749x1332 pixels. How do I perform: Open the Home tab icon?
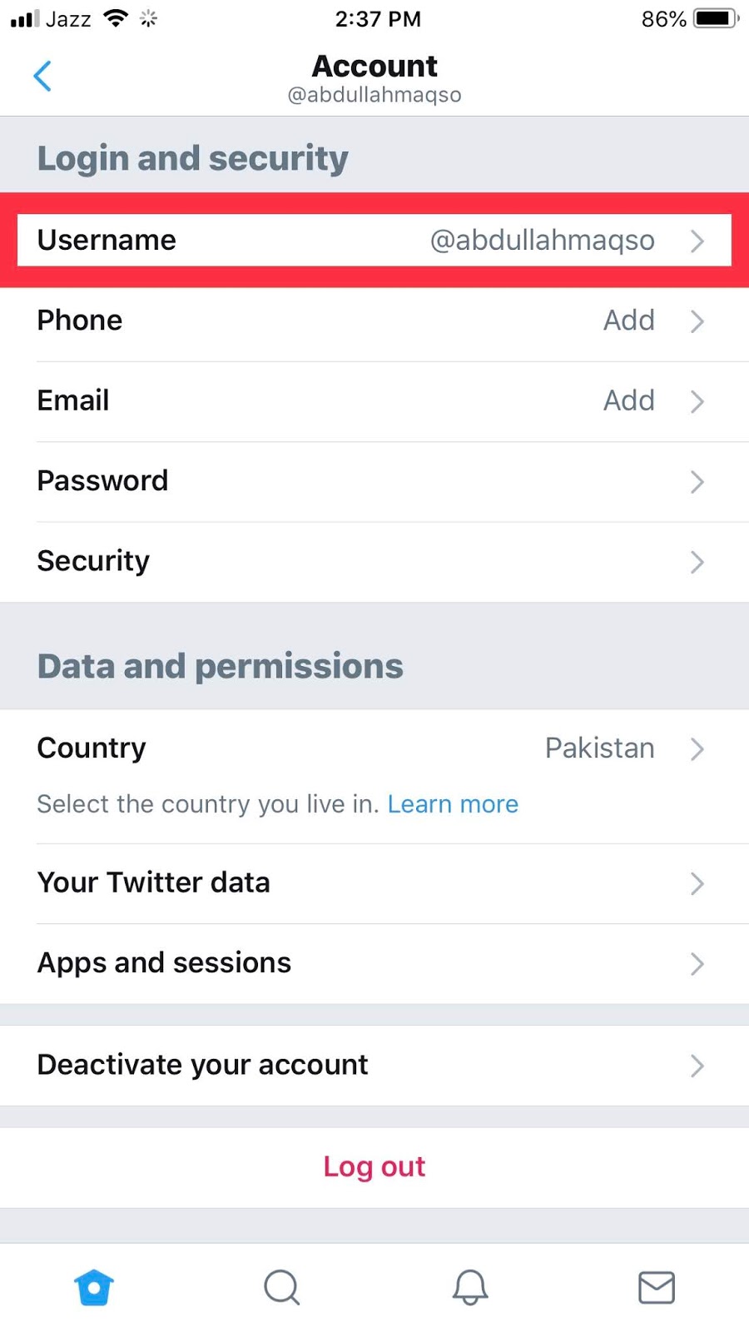(x=94, y=1287)
